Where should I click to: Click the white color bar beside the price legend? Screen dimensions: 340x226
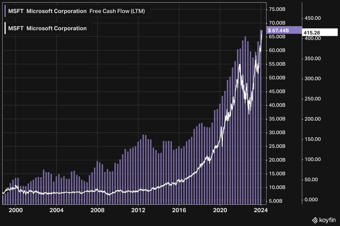pyautogui.click(x=5, y=28)
